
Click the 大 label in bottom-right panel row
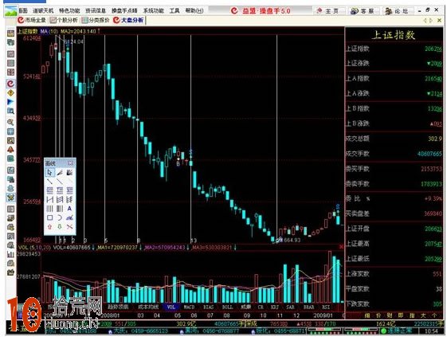(424, 315)
